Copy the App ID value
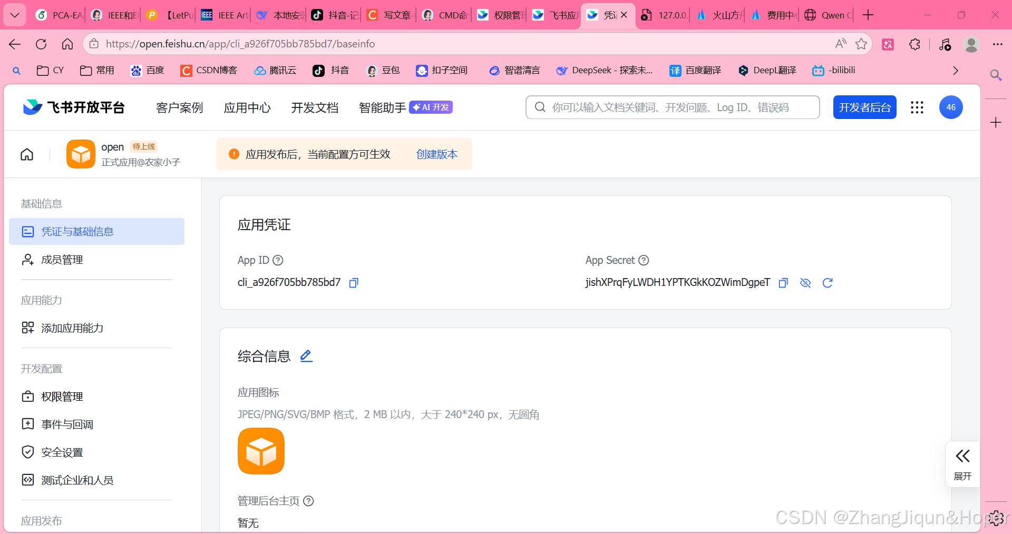 [x=354, y=283]
